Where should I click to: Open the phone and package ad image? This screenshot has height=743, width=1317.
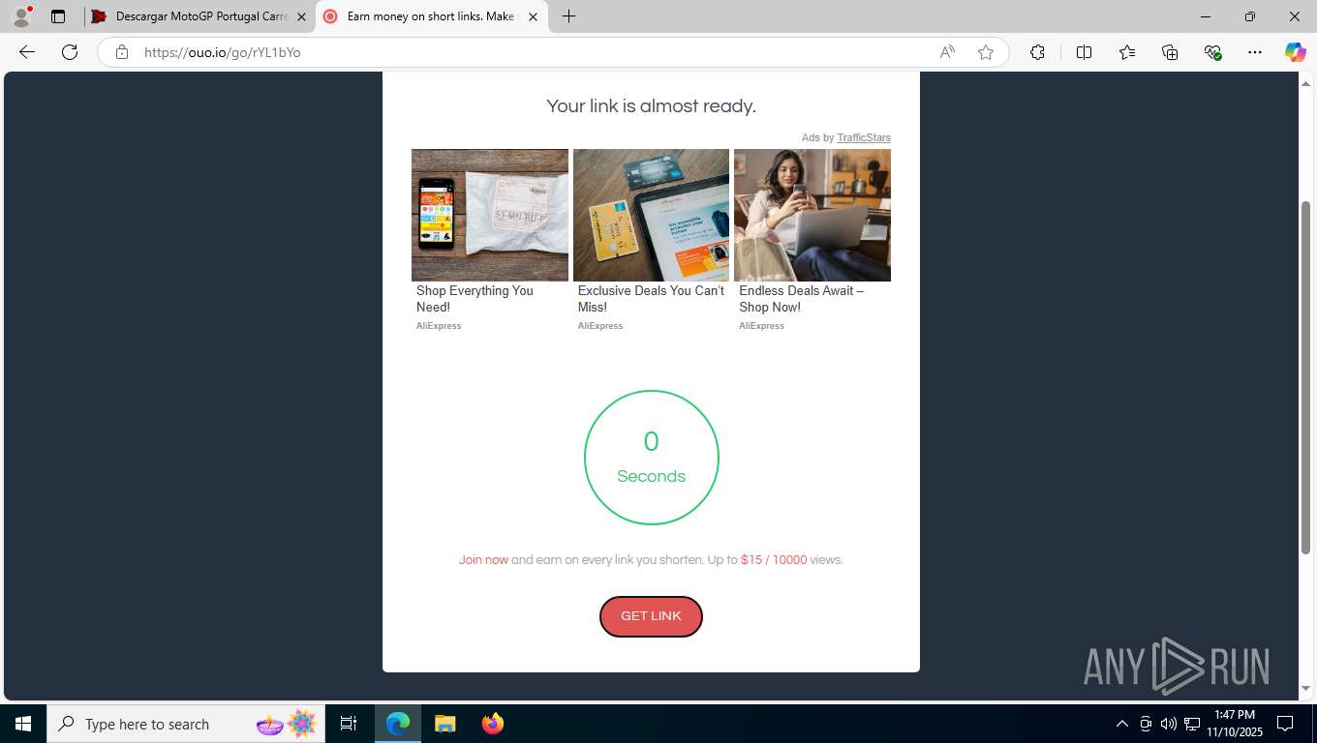click(490, 215)
